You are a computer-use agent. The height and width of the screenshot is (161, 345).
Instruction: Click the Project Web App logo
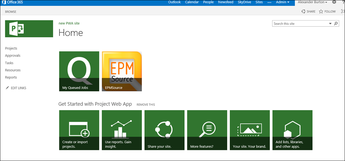(29, 29)
